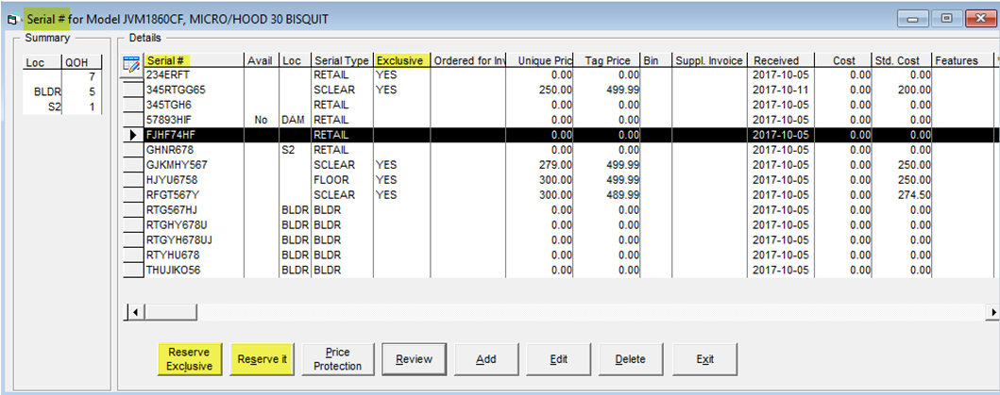Click the 274.50 standard cost cell
This screenshot has width=1000, height=395.
pyautogui.click(x=901, y=195)
